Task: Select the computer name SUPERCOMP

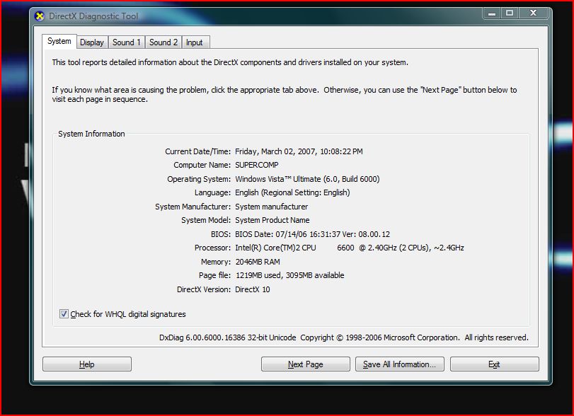Action: pos(257,165)
